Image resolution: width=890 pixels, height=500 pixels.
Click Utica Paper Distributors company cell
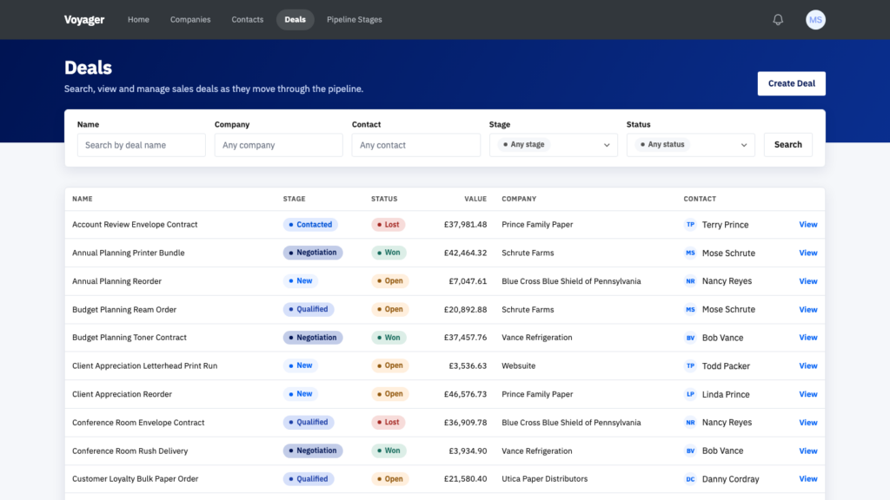pyautogui.click(x=545, y=479)
